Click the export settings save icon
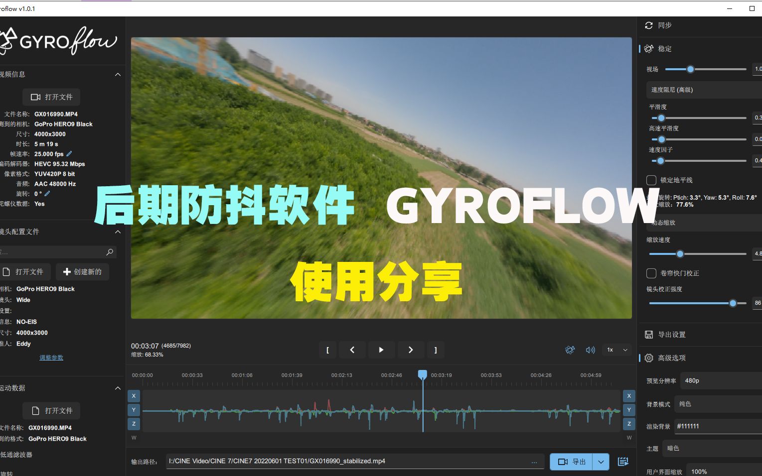 tap(649, 335)
